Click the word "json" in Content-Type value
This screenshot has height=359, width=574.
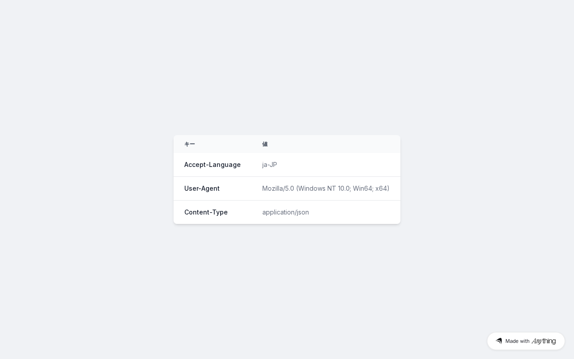pyautogui.click(x=303, y=212)
